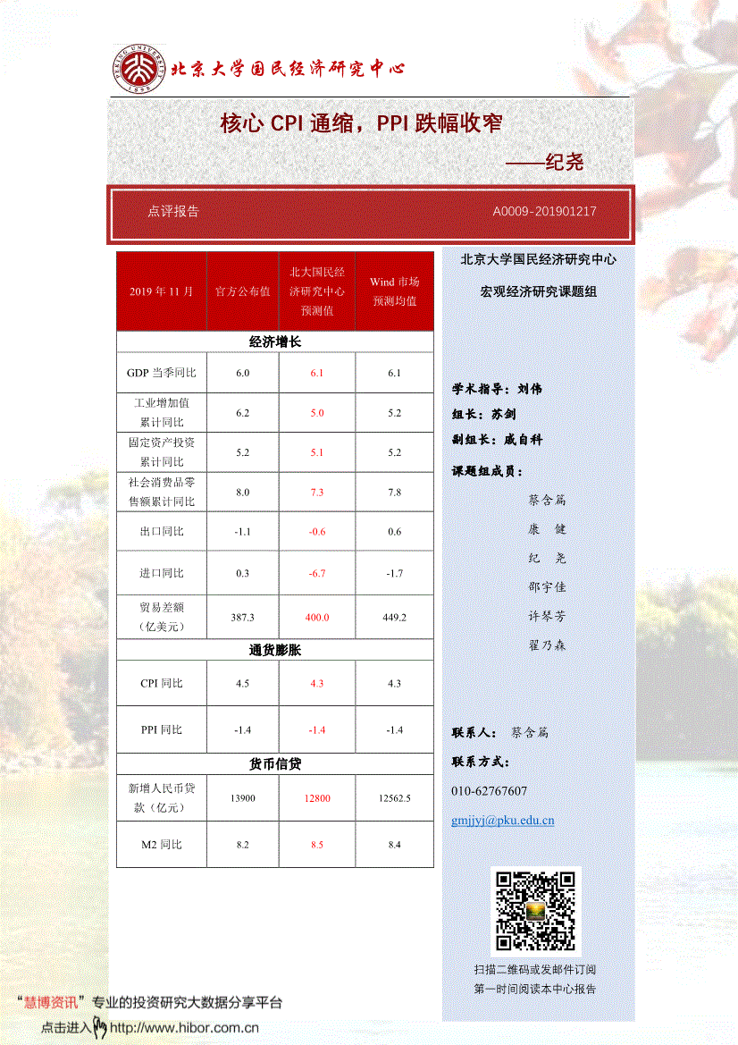Click the 联系人 contact line
Image resolution: width=738 pixels, height=1045 pixels.
coord(500,732)
